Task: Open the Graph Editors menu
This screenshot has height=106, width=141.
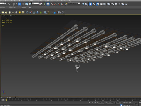Action: point(31,1)
